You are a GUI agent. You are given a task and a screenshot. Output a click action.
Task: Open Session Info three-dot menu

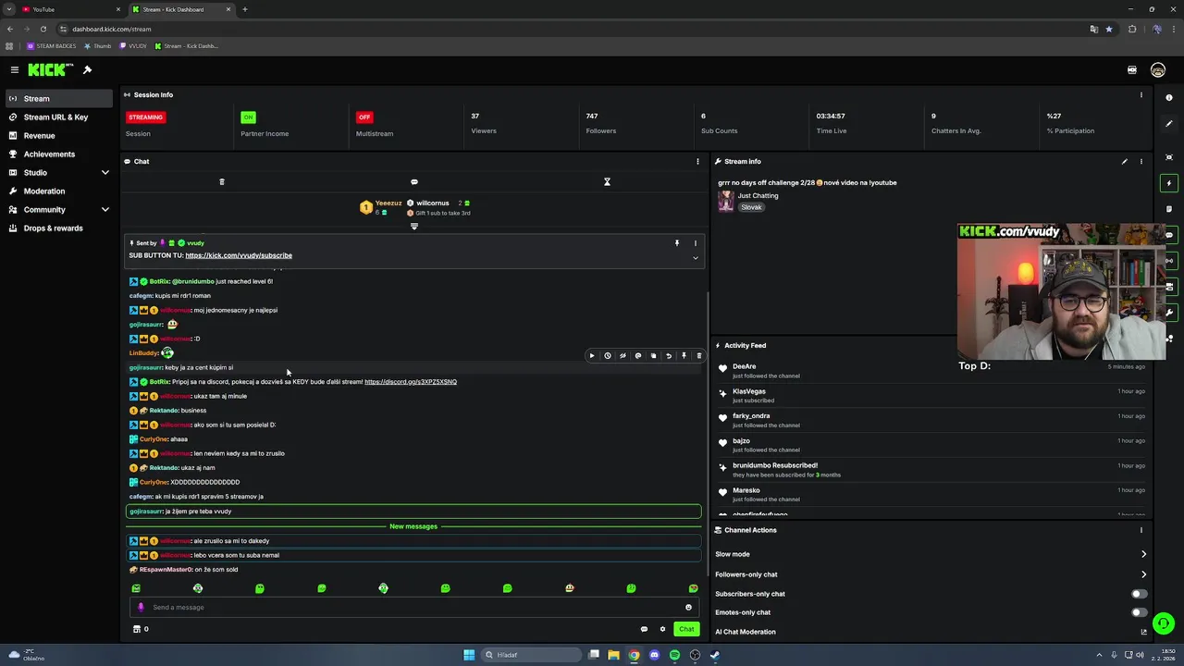click(1141, 94)
